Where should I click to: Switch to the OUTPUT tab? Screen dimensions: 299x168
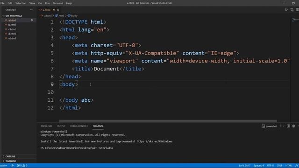pos(61,126)
